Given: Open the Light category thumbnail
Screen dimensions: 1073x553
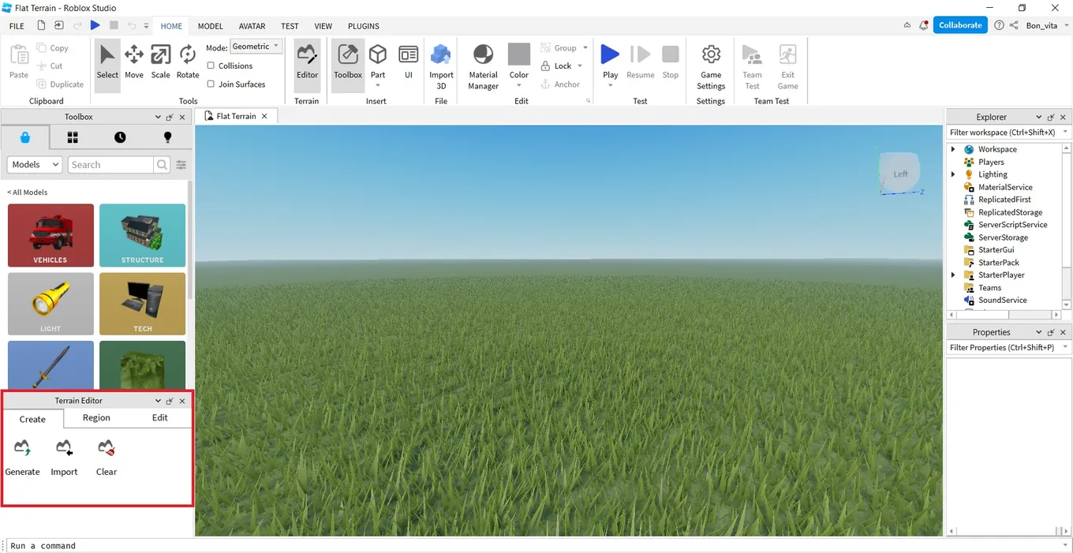Looking at the screenshot, I should coord(50,304).
